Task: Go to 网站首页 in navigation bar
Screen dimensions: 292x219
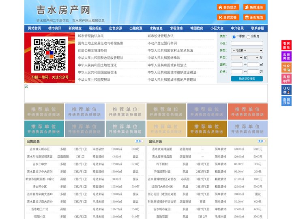Action: tap(34, 28)
